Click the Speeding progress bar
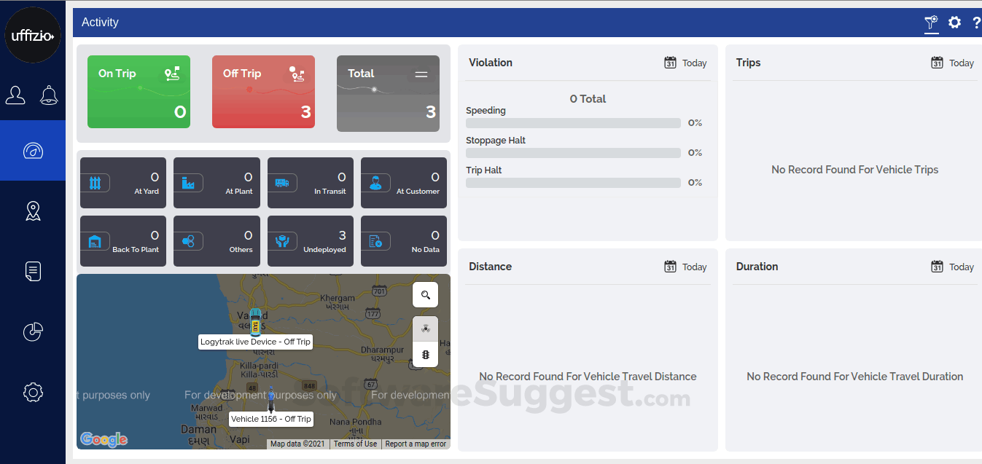Screen dimensions: 982x464 pos(573,122)
